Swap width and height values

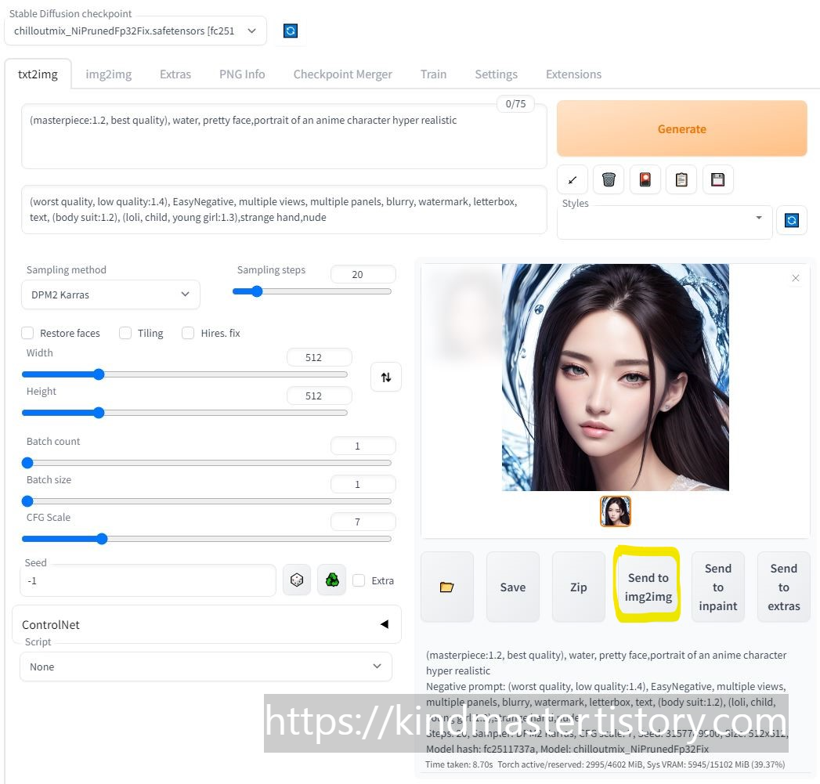coord(386,377)
